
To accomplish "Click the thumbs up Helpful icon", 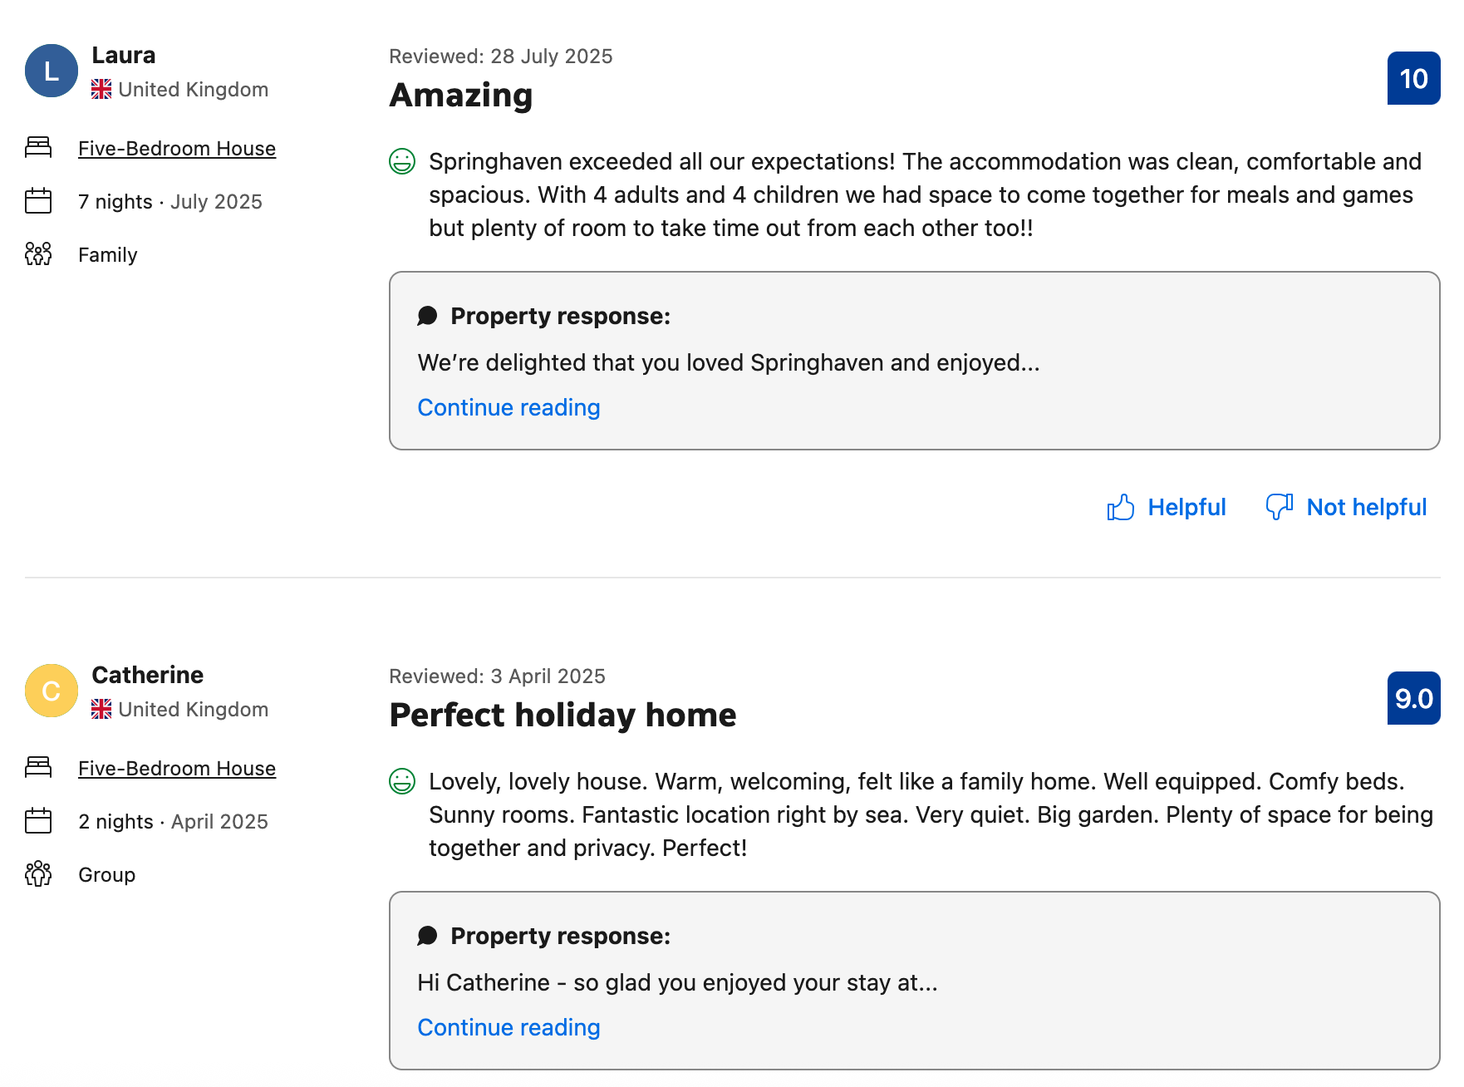I will [1120, 507].
